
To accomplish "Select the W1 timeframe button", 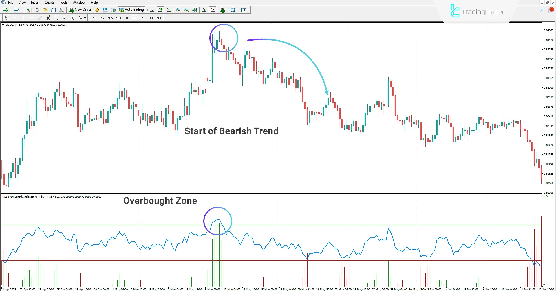I will pos(151,18).
